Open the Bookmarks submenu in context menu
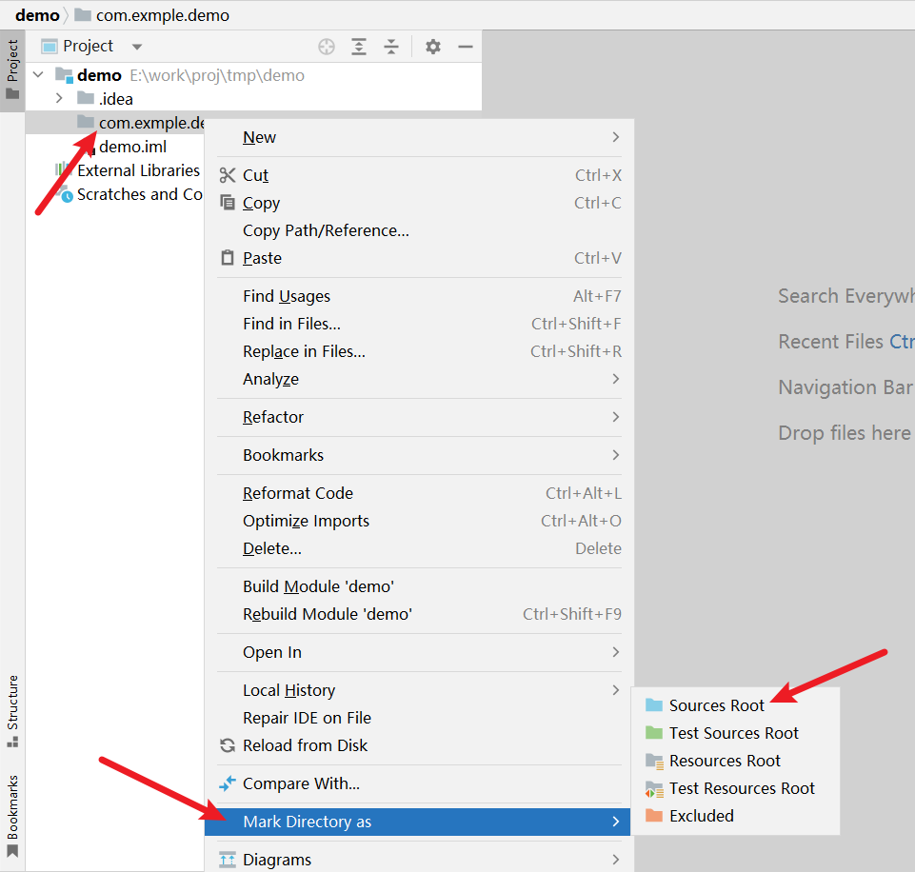Viewport: 915px width, 872px height. 419,455
